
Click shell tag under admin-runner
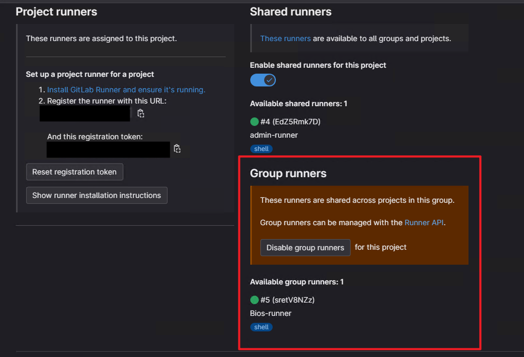click(261, 149)
